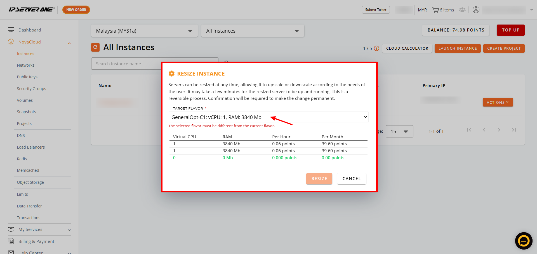Open the shopping cart with 6 Items
The height and width of the screenshot is (254, 537).
[x=443, y=10]
